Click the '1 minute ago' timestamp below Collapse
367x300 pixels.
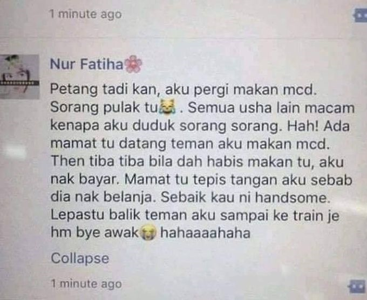pos(86,284)
